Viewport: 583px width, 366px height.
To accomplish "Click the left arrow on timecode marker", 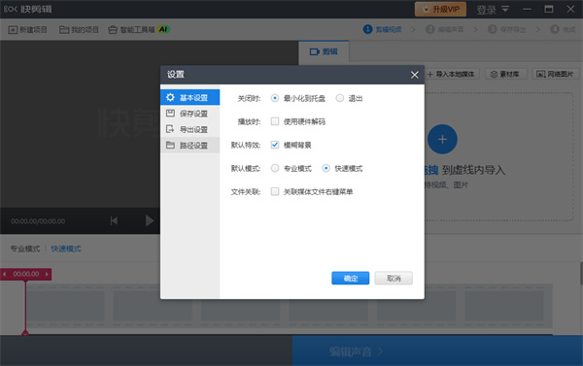I will pos(5,274).
